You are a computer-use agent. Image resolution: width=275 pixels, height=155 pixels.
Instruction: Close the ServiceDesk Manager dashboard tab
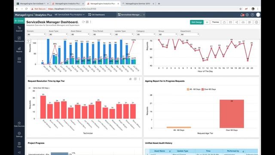tap(144, 15)
